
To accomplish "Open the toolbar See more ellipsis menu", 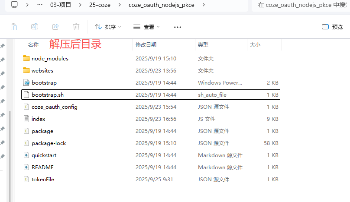I will (x=178, y=27).
